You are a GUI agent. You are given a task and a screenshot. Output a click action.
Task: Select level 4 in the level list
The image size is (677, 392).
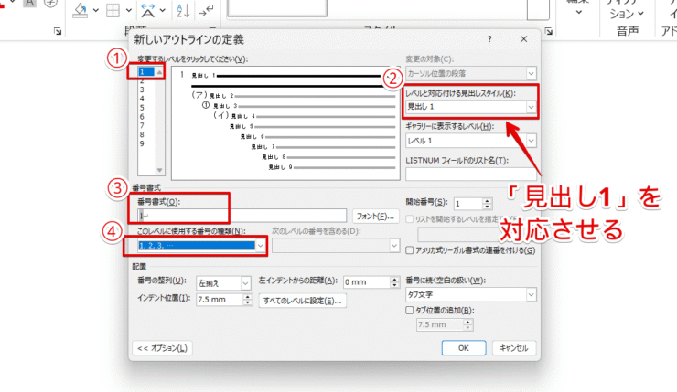coord(142,99)
